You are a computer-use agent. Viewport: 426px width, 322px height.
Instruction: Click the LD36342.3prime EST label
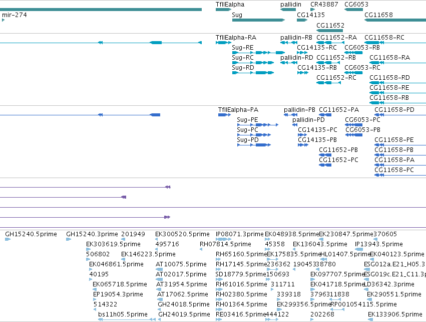pos(389,284)
